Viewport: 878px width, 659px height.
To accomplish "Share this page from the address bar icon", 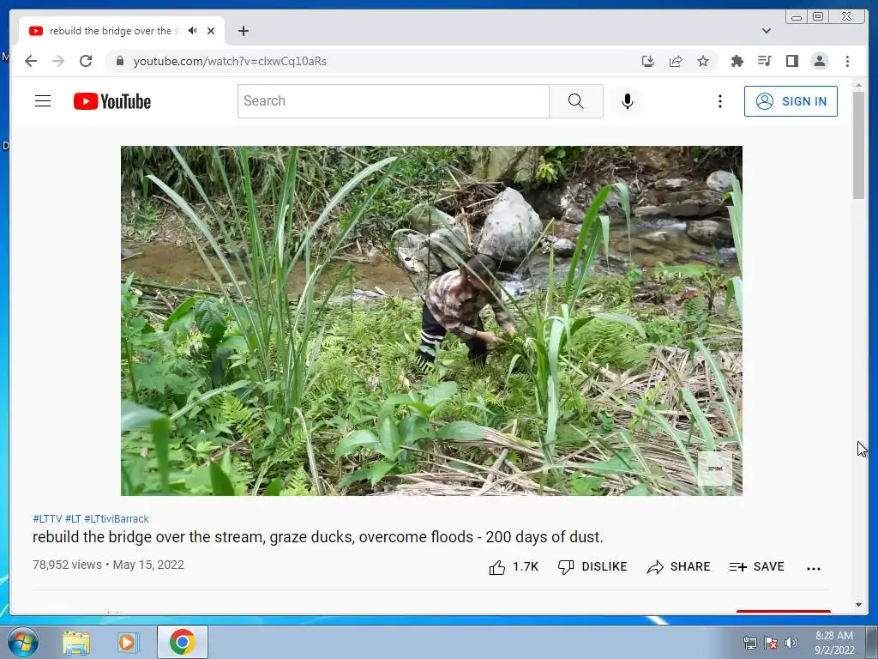I will 676,61.
